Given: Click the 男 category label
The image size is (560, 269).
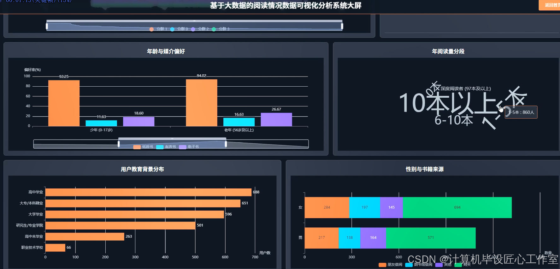Looking at the screenshot, I should click(300, 238).
